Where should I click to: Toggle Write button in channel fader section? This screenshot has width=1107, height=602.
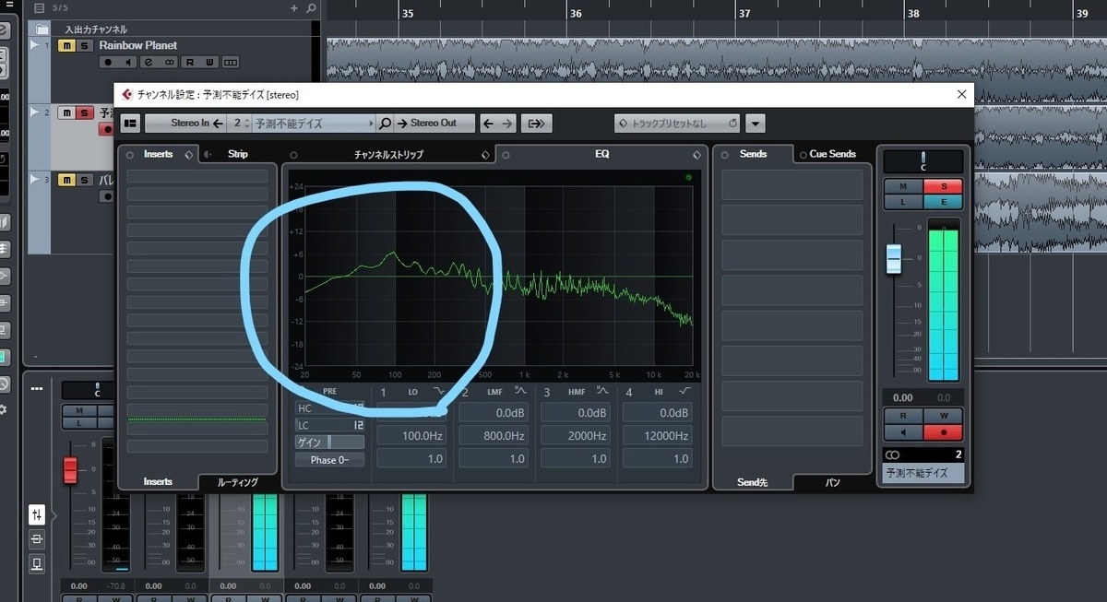pyautogui.click(x=943, y=417)
